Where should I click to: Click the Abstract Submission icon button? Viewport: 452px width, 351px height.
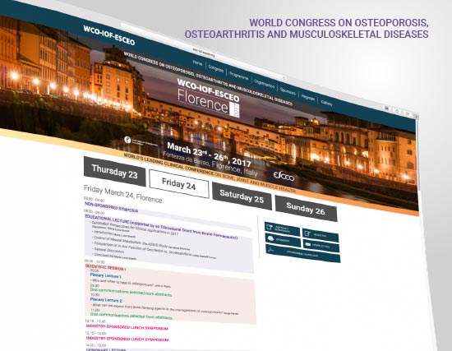(282, 229)
